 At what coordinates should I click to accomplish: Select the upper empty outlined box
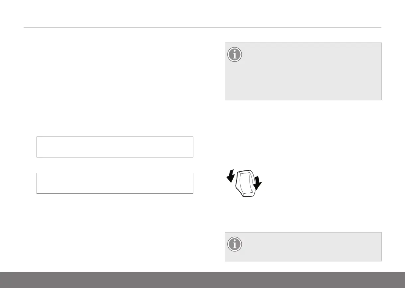tap(115, 146)
